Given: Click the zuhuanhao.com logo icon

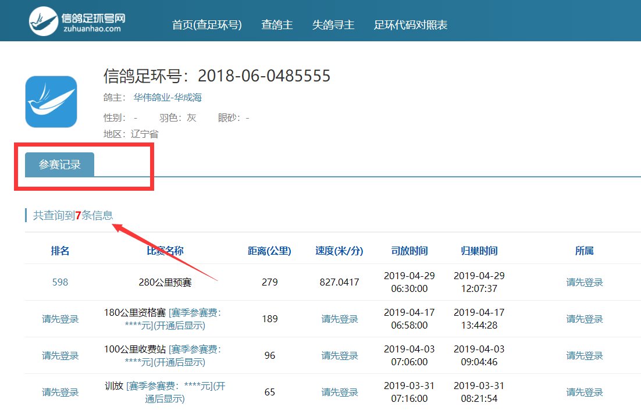Looking at the screenshot, I should tap(42, 20).
